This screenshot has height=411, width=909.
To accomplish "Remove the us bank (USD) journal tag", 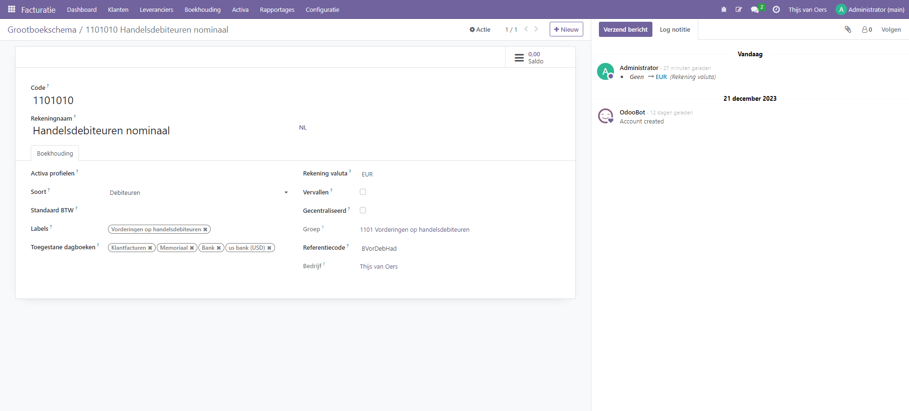I will point(269,248).
